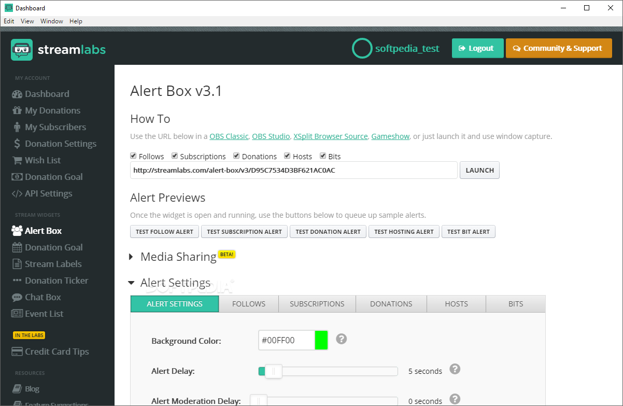Click the dollar icon beside Donation Settings
Viewport: 623px width, 406px height.
pyautogui.click(x=17, y=144)
